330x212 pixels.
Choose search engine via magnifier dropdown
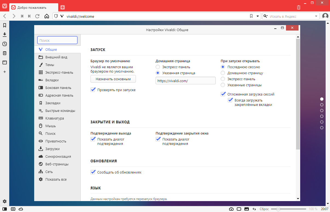coord(265,16)
